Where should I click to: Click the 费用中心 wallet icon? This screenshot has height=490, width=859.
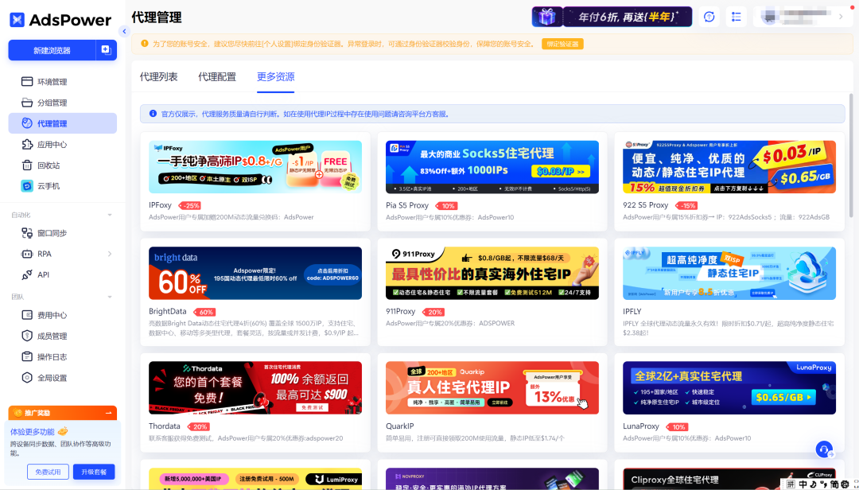click(x=27, y=315)
